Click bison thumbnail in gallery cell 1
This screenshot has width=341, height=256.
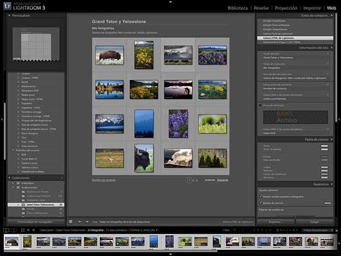(110, 55)
